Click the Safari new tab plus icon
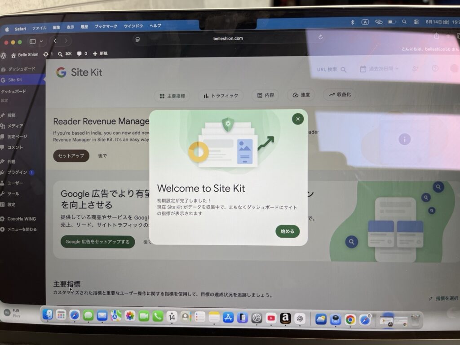 click(448, 36)
